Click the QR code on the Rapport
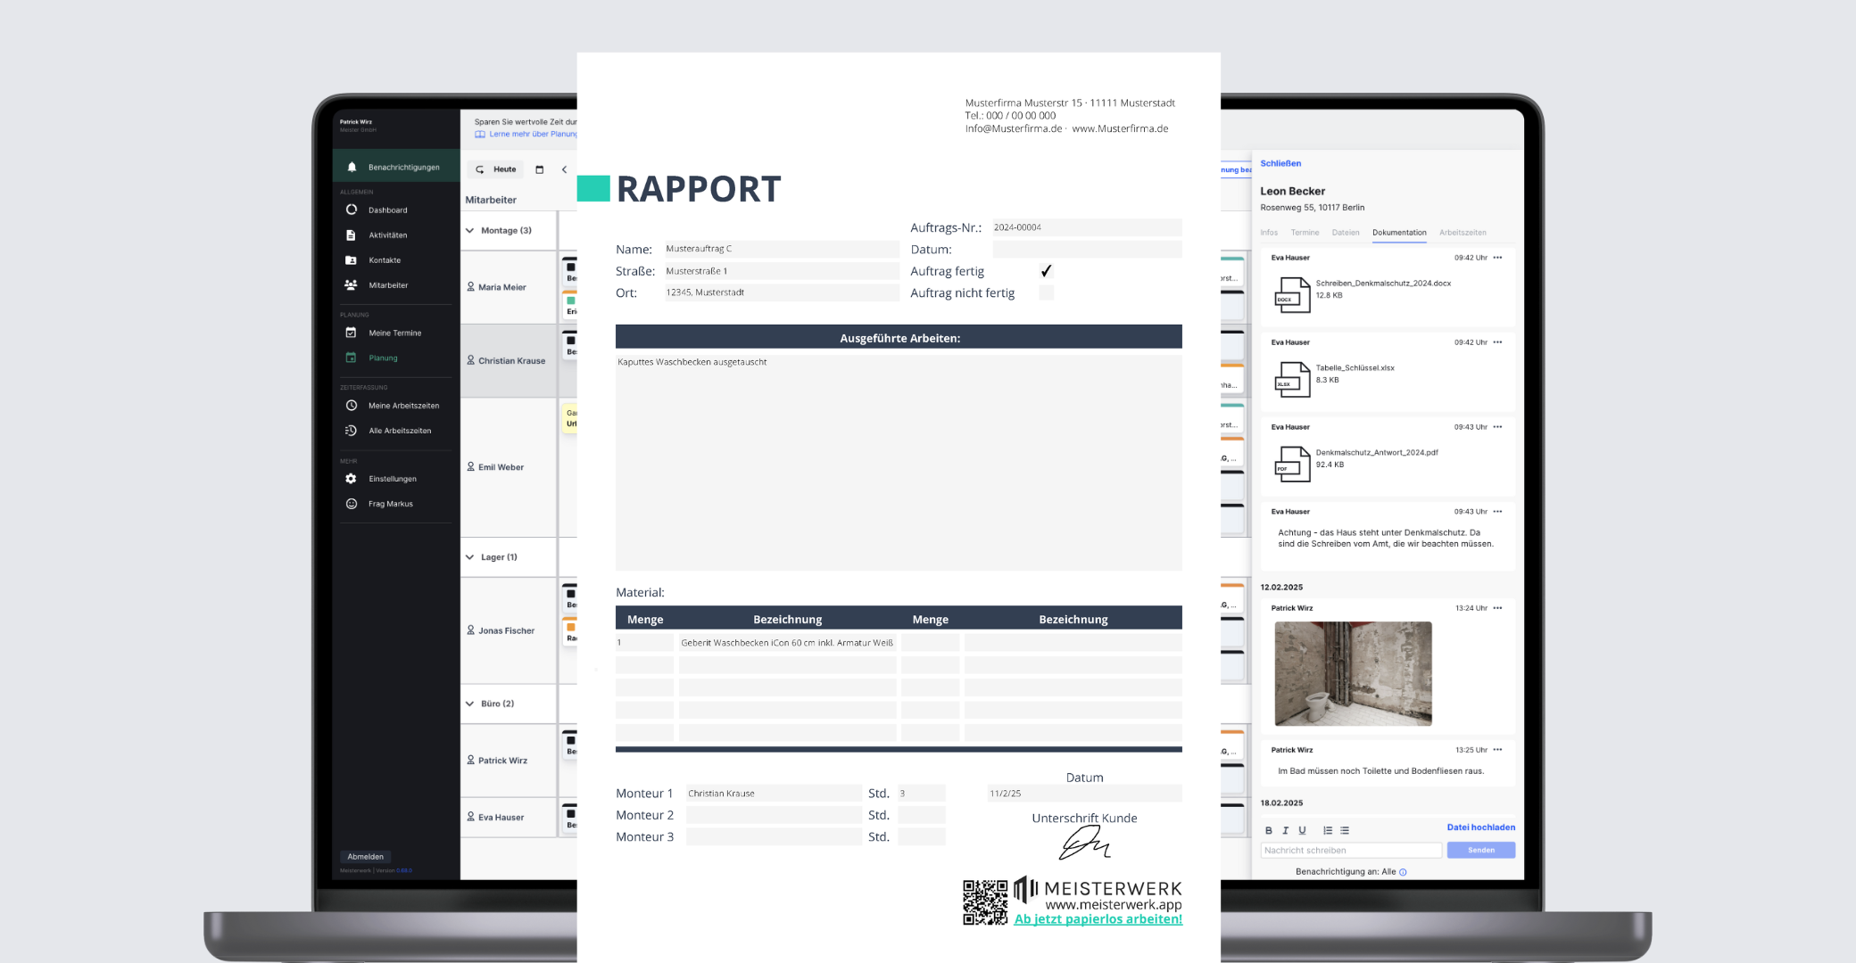The width and height of the screenshot is (1856, 963). [x=985, y=902]
